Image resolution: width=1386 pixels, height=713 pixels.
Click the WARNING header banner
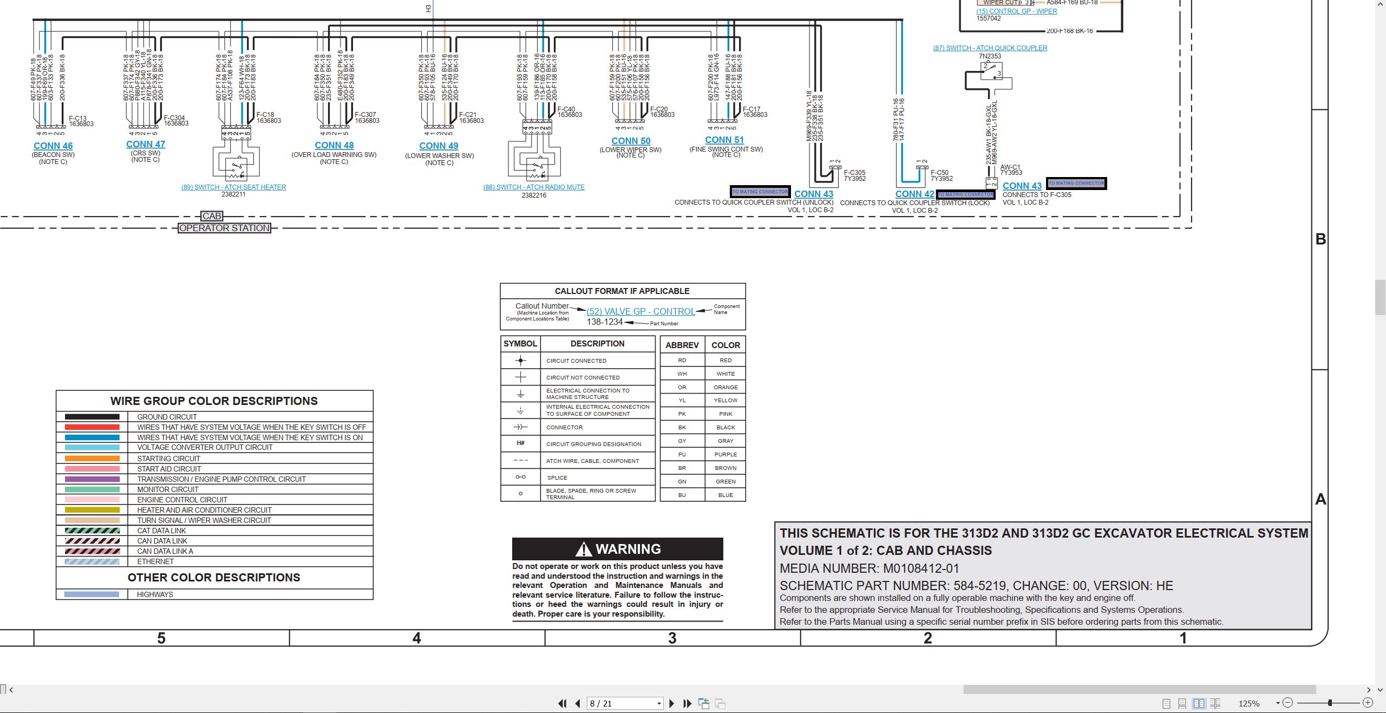(x=618, y=549)
